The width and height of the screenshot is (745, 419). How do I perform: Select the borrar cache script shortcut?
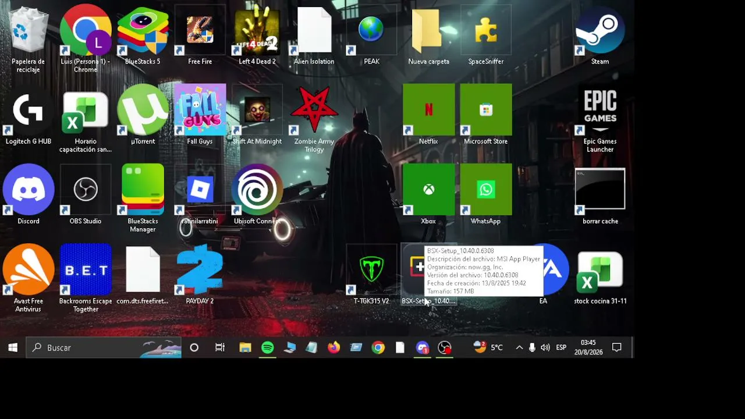point(600,196)
